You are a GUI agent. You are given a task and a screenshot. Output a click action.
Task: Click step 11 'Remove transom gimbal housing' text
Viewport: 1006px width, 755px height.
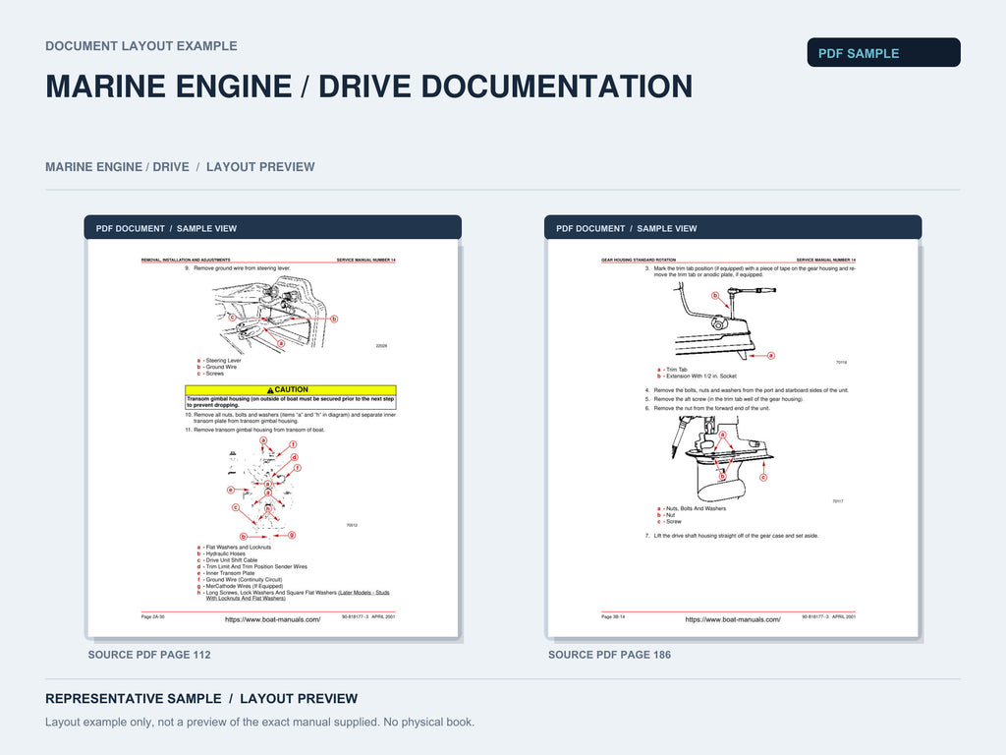pos(254,431)
